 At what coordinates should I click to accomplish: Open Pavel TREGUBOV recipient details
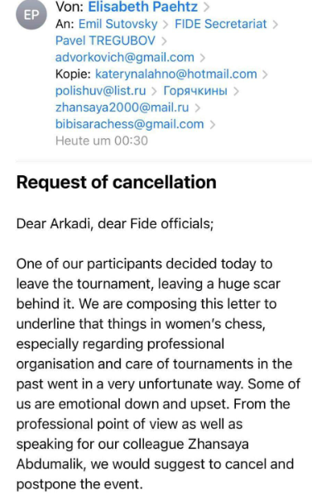tap(105, 40)
